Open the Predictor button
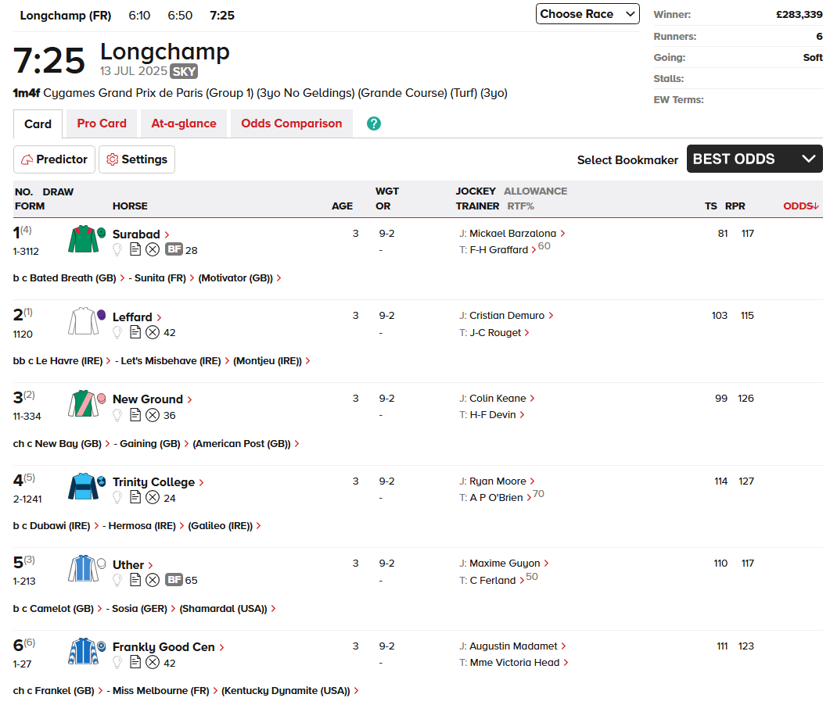Screen dimensions: 830x705 pyautogui.click(x=55, y=159)
